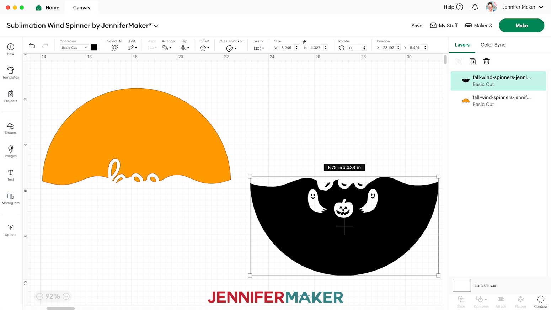Click the Select All icon
551x310 pixels.
(115, 48)
